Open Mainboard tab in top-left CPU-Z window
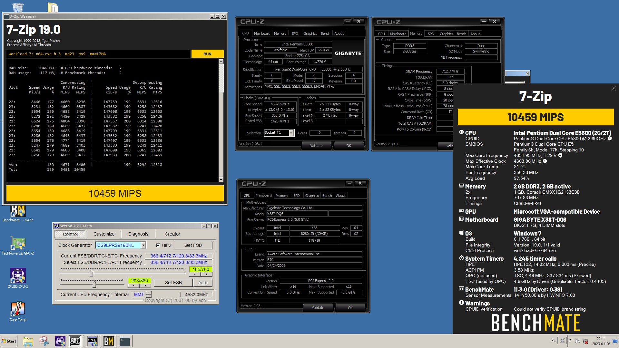 tap(262, 34)
